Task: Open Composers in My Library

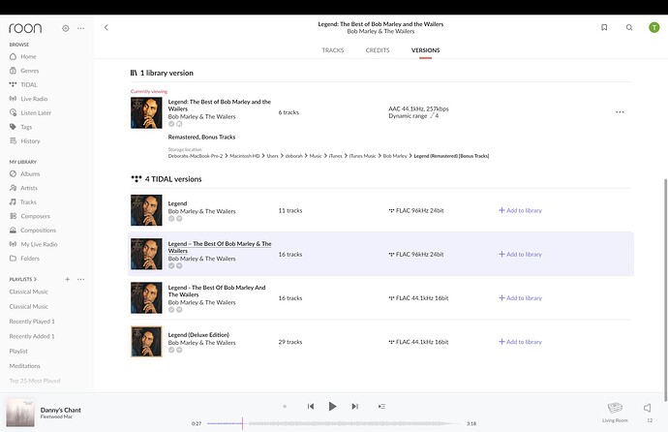Action: (x=30, y=216)
